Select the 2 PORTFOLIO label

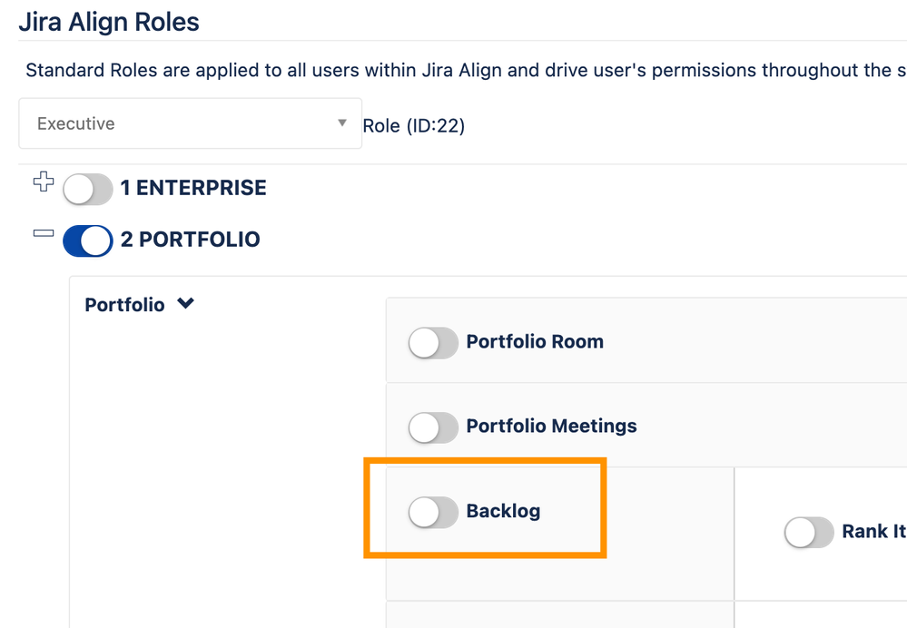(x=190, y=240)
